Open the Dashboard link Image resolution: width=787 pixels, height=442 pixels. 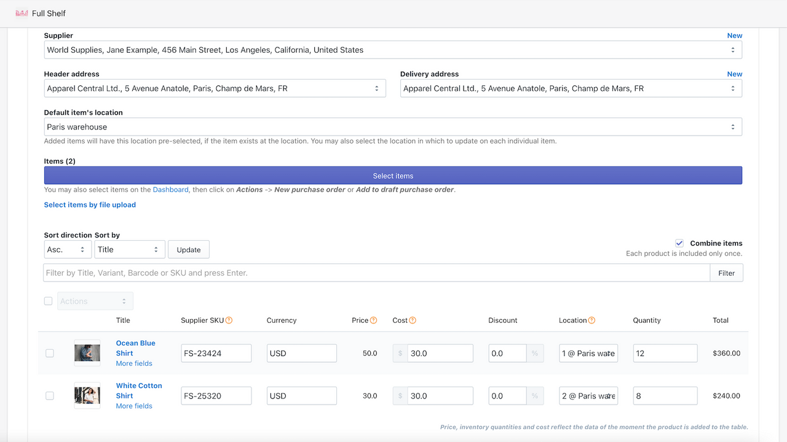(171, 190)
